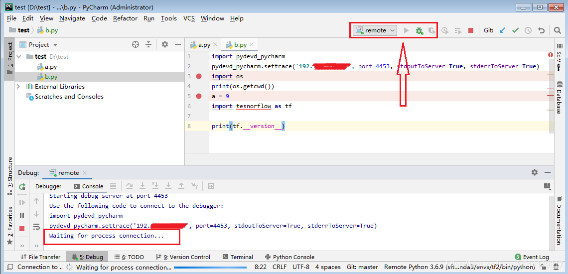Stop the running process in top toolbar

click(471, 30)
